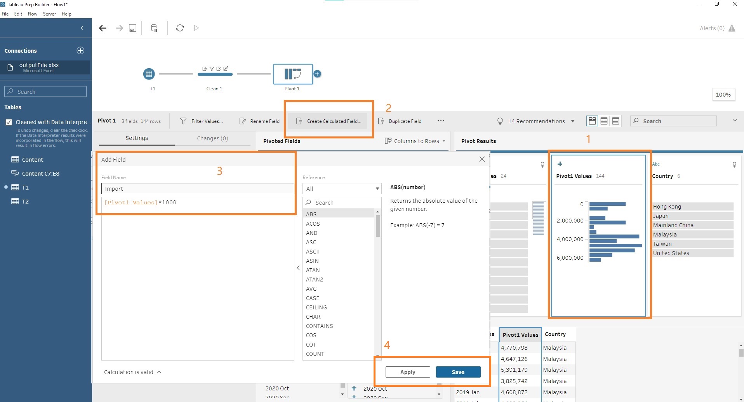Open the Edit menu
744x402 pixels.
[x=18, y=14]
